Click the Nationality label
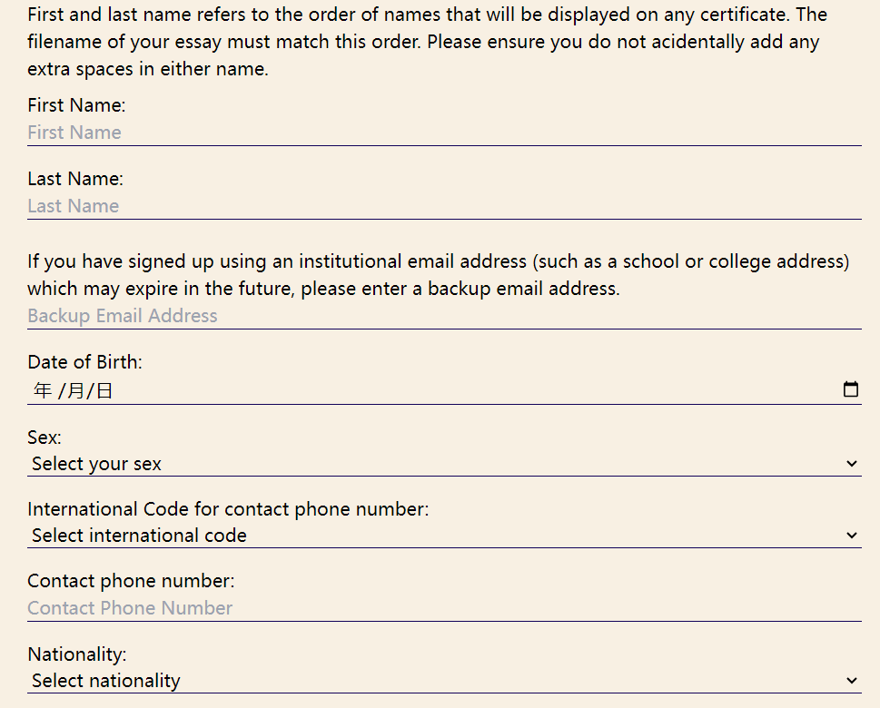Image resolution: width=880 pixels, height=708 pixels. coord(77,654)
